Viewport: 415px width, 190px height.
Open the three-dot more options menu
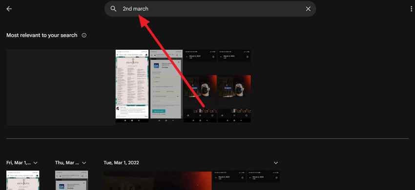point(411,9)
